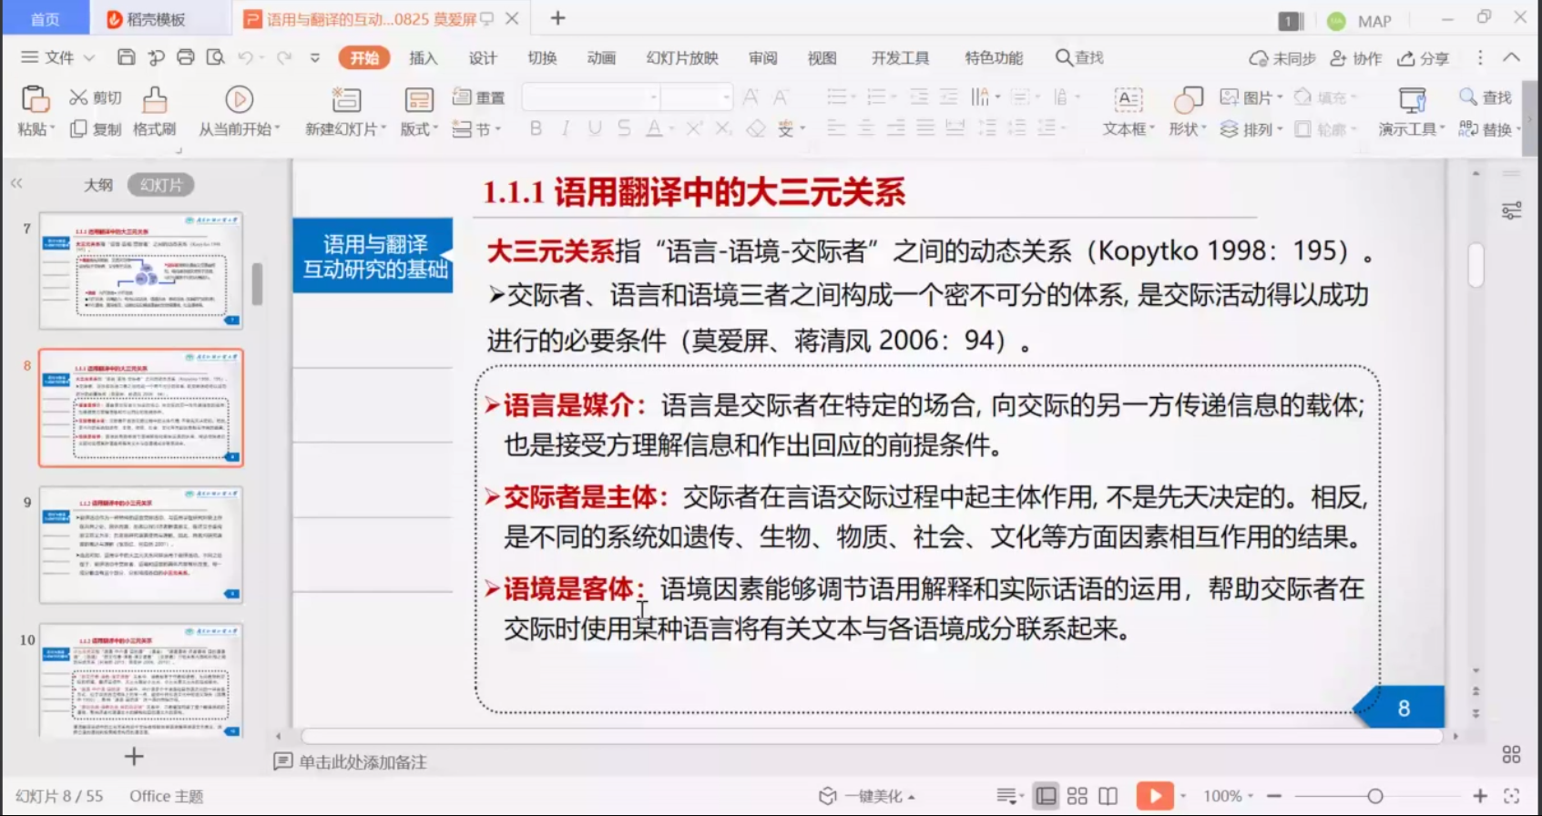Switch to slide sorter grid view

(x=1077, y=796)
